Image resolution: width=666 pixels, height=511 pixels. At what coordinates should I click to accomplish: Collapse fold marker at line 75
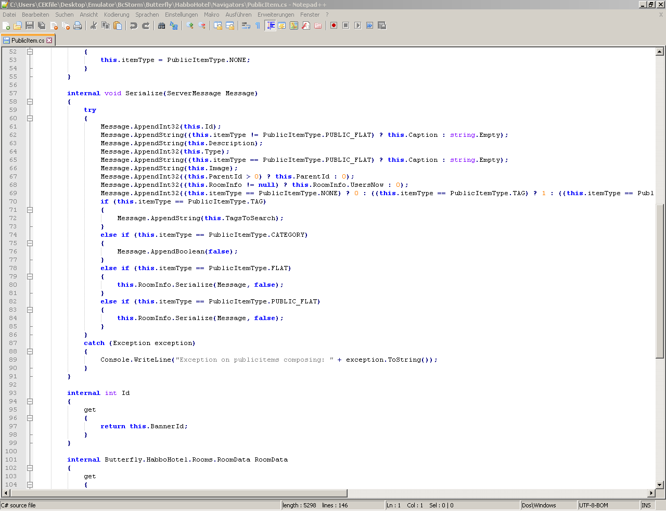pos(30,244)
